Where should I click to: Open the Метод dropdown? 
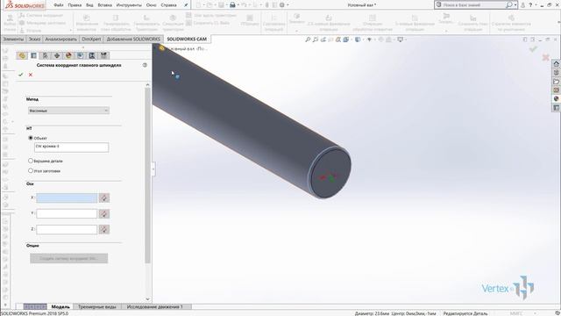click(68, 111)
